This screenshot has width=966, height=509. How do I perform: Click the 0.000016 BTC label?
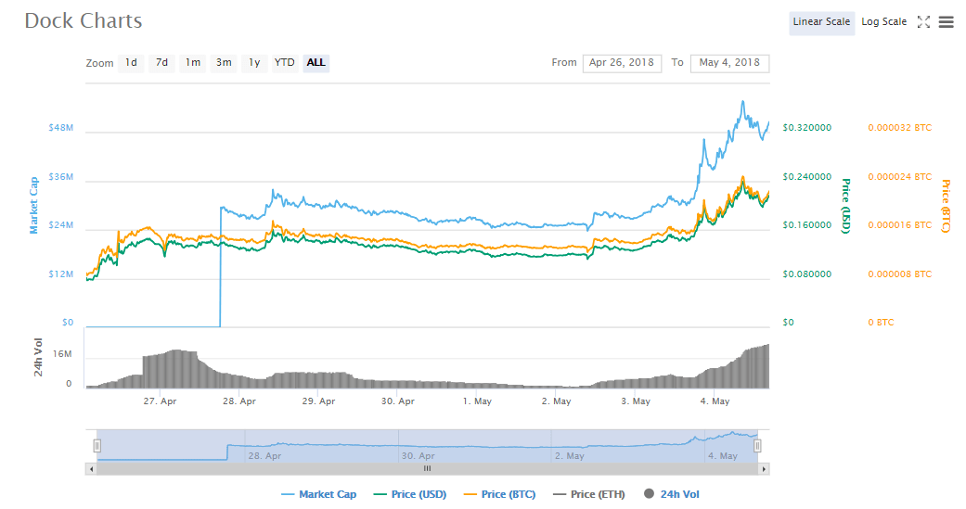(x=900, y=225)
